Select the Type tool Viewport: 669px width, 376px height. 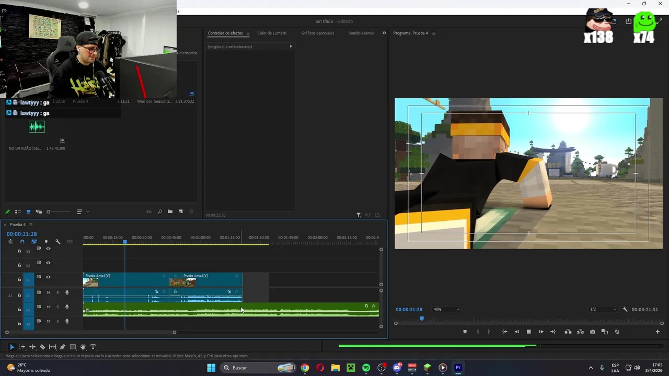pos(93,347)
